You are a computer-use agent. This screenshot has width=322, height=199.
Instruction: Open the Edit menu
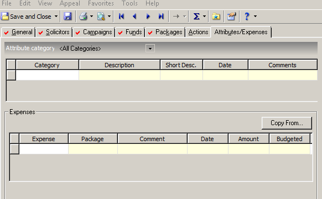[25, 3]
